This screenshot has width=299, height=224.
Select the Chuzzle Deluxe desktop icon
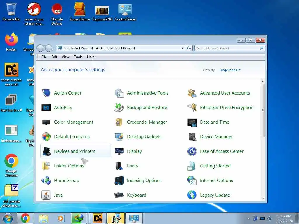pyautogui.click(x=57, y=14)
